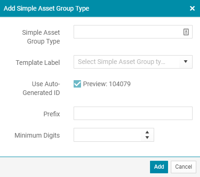The width and height of the screenshot is (200, 177).
Task: Click the Add Simple Asset Group Type dialog title
Action: click(x=46, y=8)
